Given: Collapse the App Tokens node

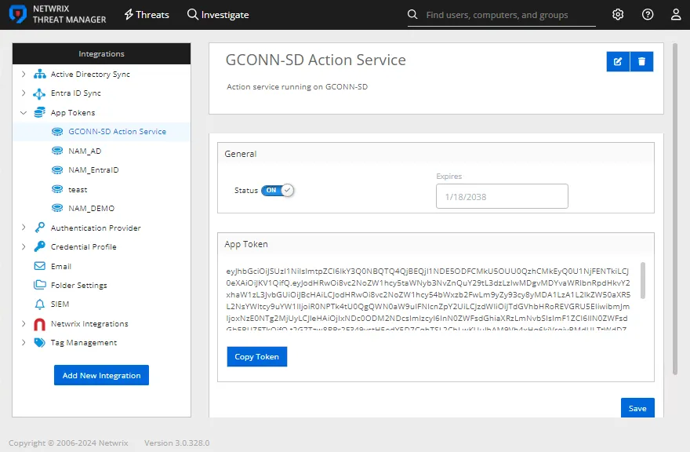Looking at the screenshot, I should (x=24, y=113).
